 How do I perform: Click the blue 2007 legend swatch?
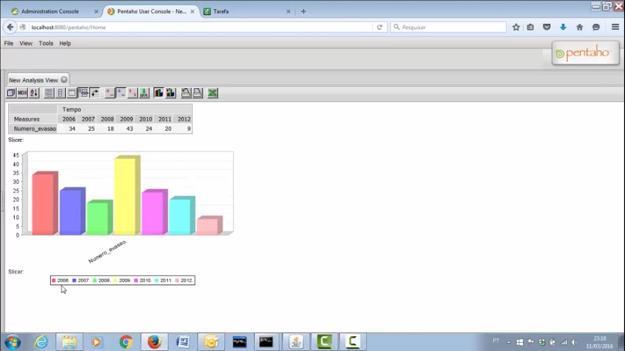click(x=74, y=280)
